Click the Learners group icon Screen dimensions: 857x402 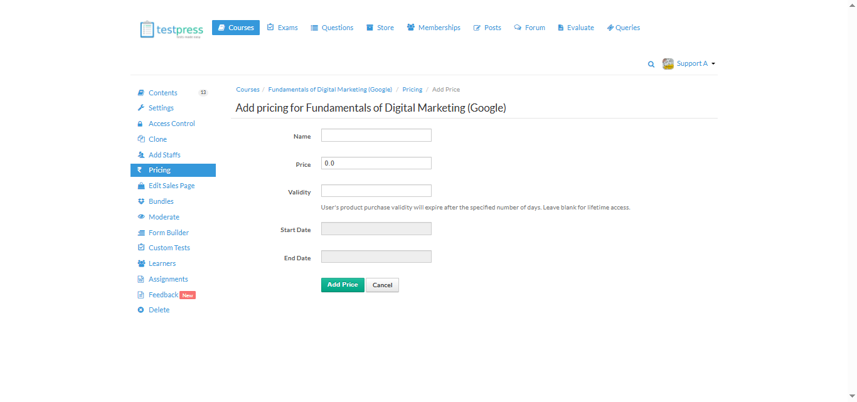click(x=141, y=263)
